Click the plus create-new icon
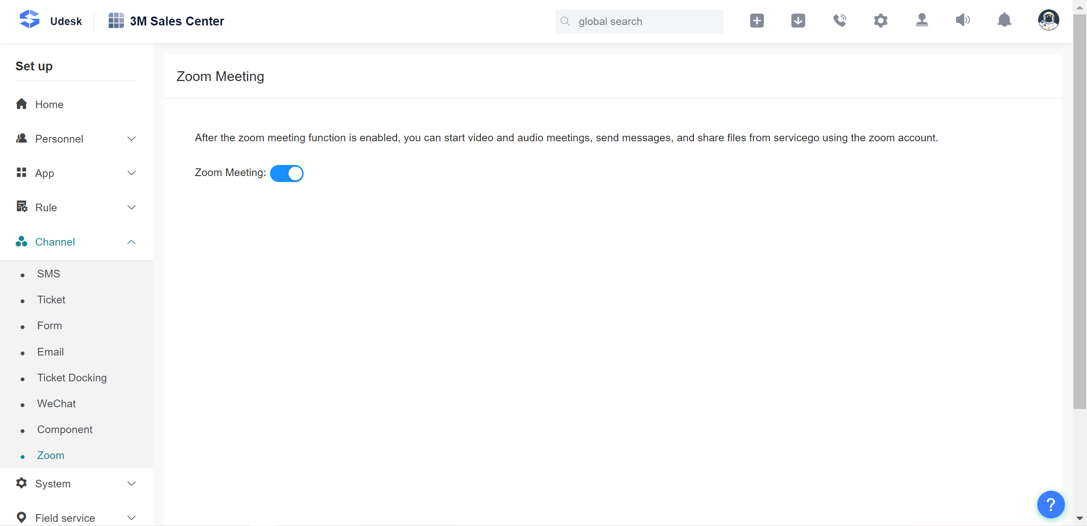The width and height of the screenshot is (1087, 526). [757, 20]
